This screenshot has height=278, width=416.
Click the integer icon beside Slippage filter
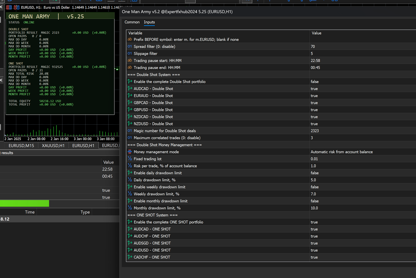pos(130,54)
